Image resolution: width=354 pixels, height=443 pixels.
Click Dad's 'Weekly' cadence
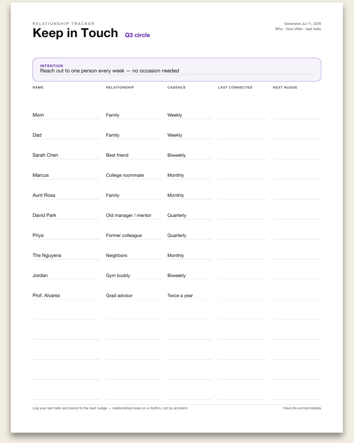pos(175,135)
